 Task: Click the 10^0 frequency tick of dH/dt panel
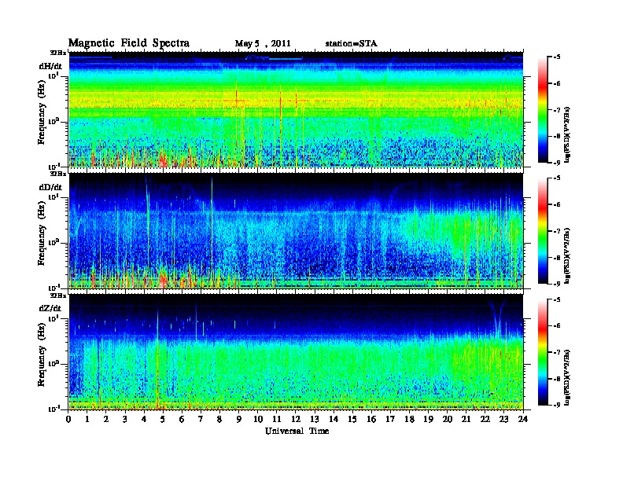coord(53,120)
